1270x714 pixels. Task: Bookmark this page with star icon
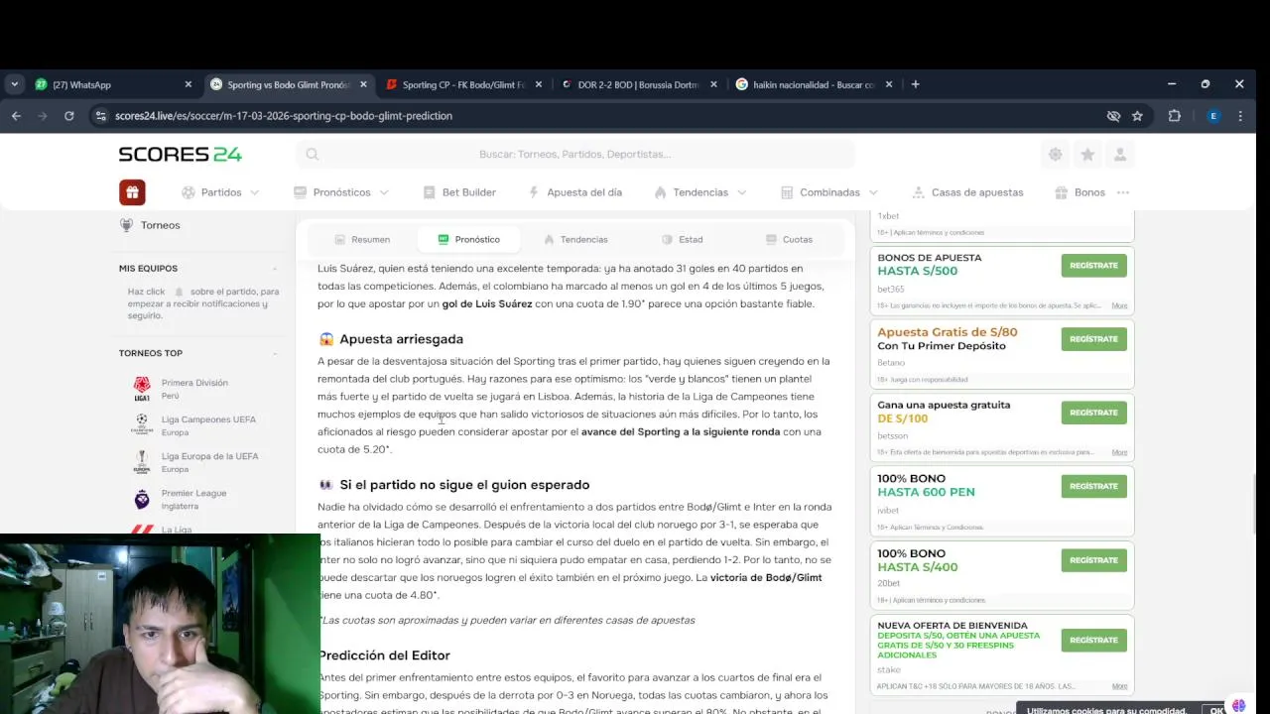point(1137,116)
